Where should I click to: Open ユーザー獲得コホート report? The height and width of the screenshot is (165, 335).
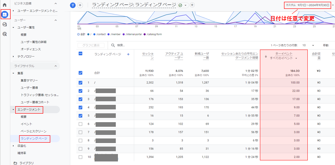pyautogui.click(x=35, y=102)
